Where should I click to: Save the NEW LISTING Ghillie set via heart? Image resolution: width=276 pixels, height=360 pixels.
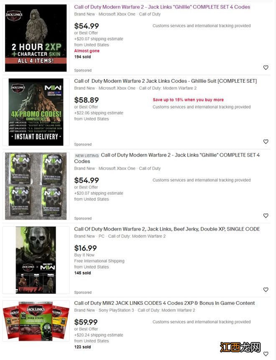click(266, 215)
